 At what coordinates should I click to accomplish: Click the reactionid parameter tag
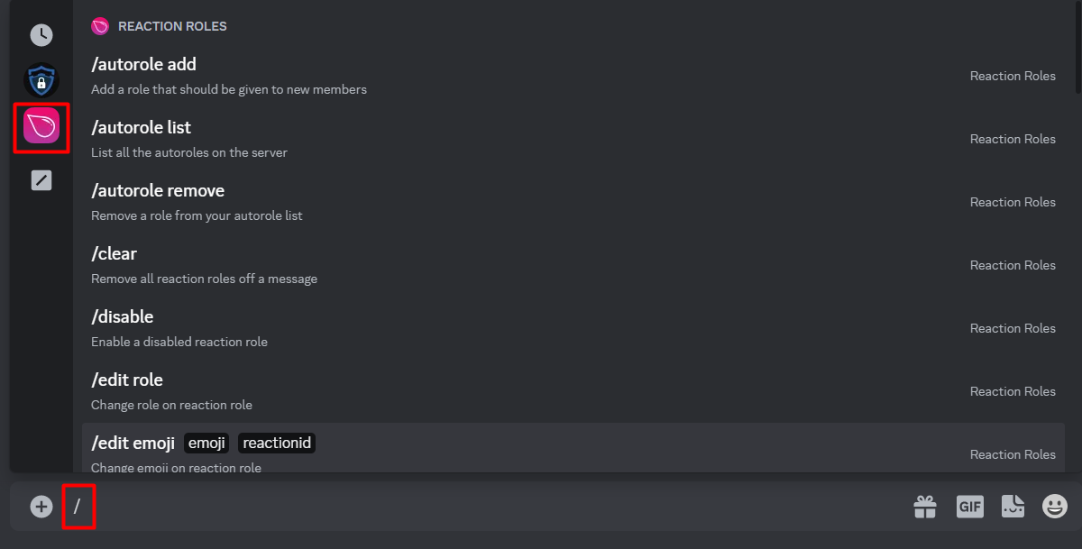coord(277,443)
